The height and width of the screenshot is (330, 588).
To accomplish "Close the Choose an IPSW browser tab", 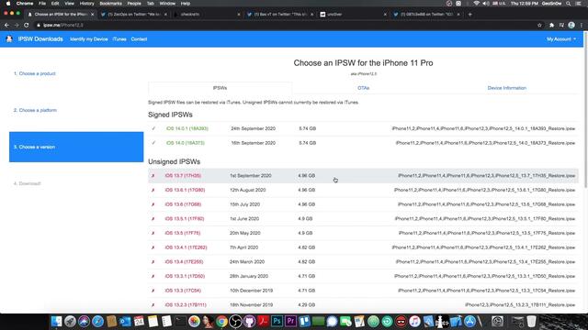I will pyautogui.click(x=92, y=15).
